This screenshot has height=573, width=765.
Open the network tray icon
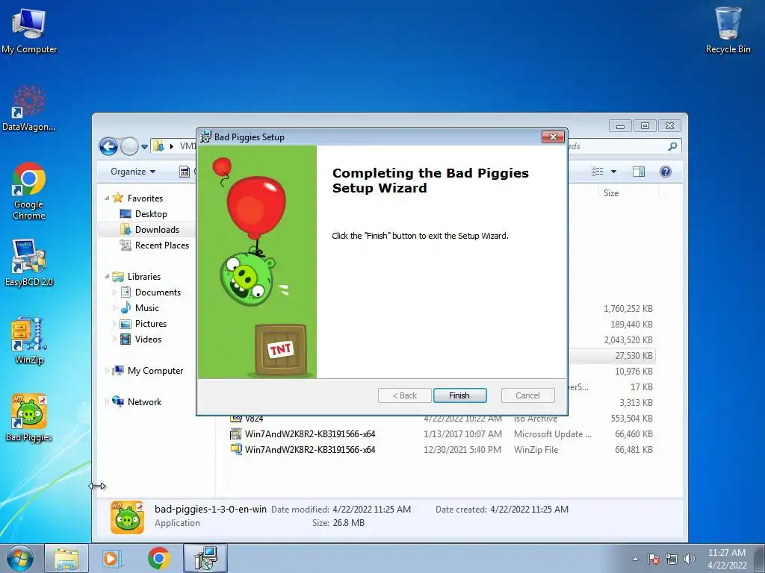[x=672, y=559]
